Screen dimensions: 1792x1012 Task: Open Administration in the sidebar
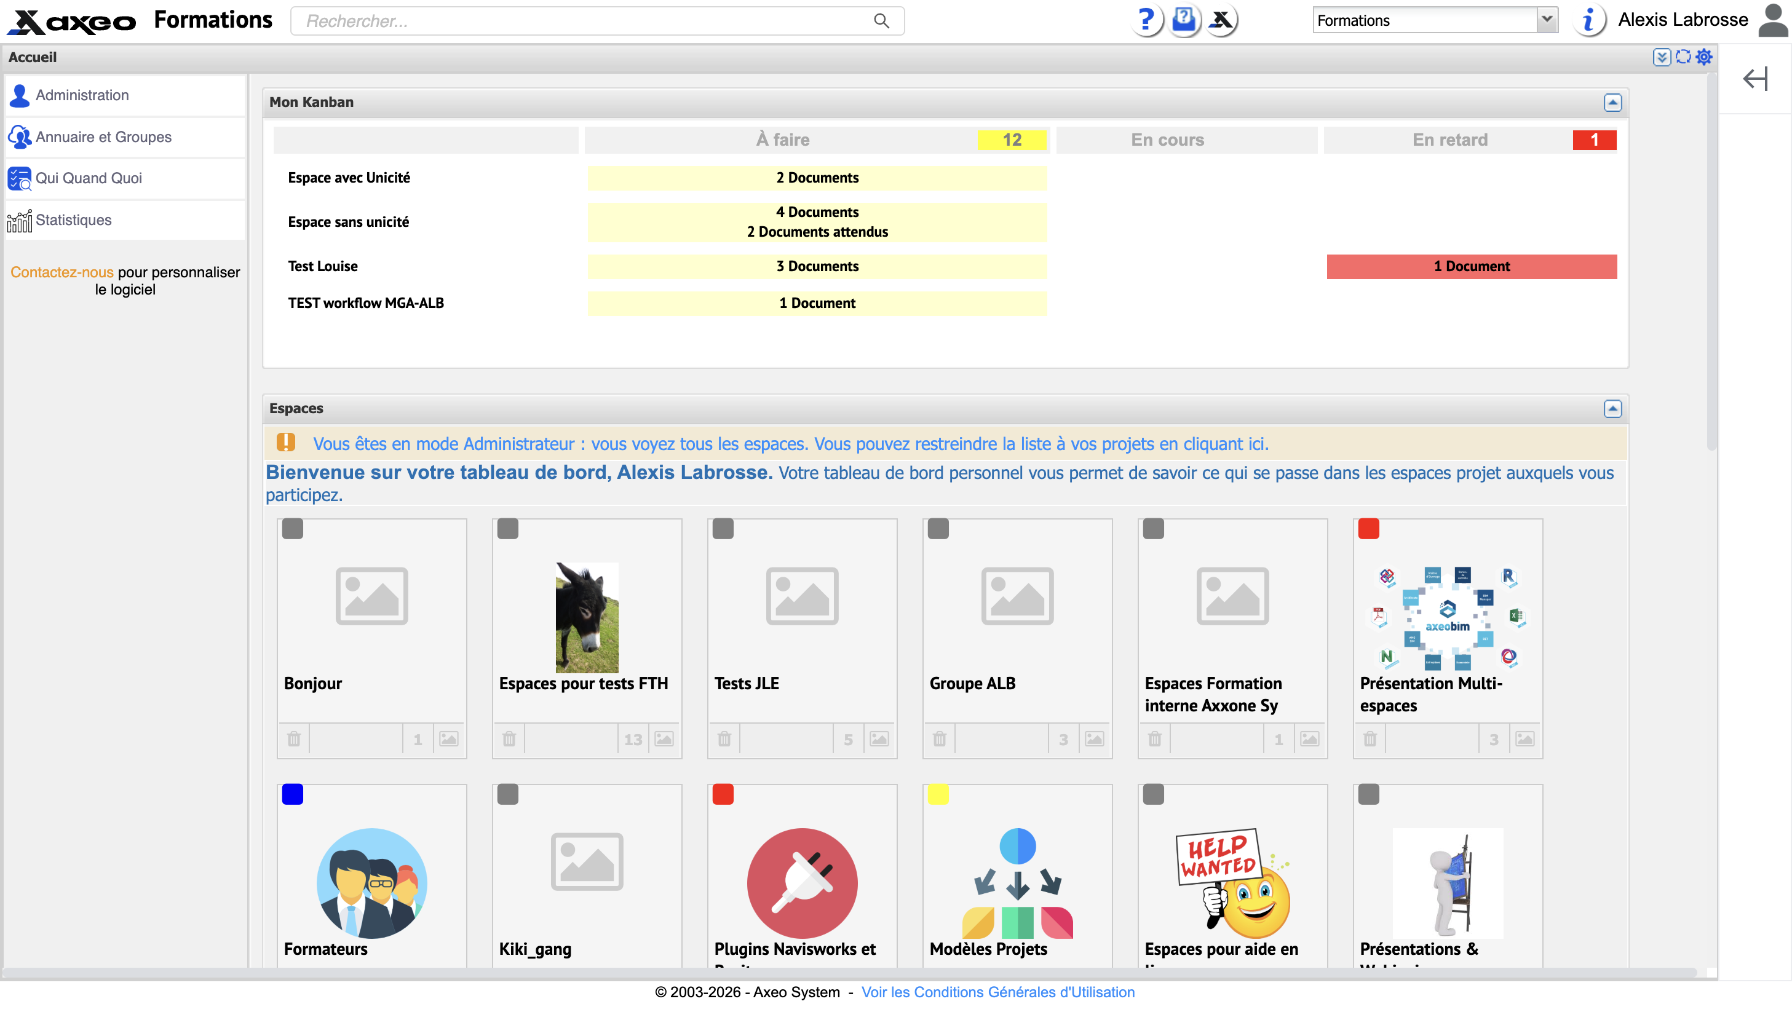pos(125,95)
